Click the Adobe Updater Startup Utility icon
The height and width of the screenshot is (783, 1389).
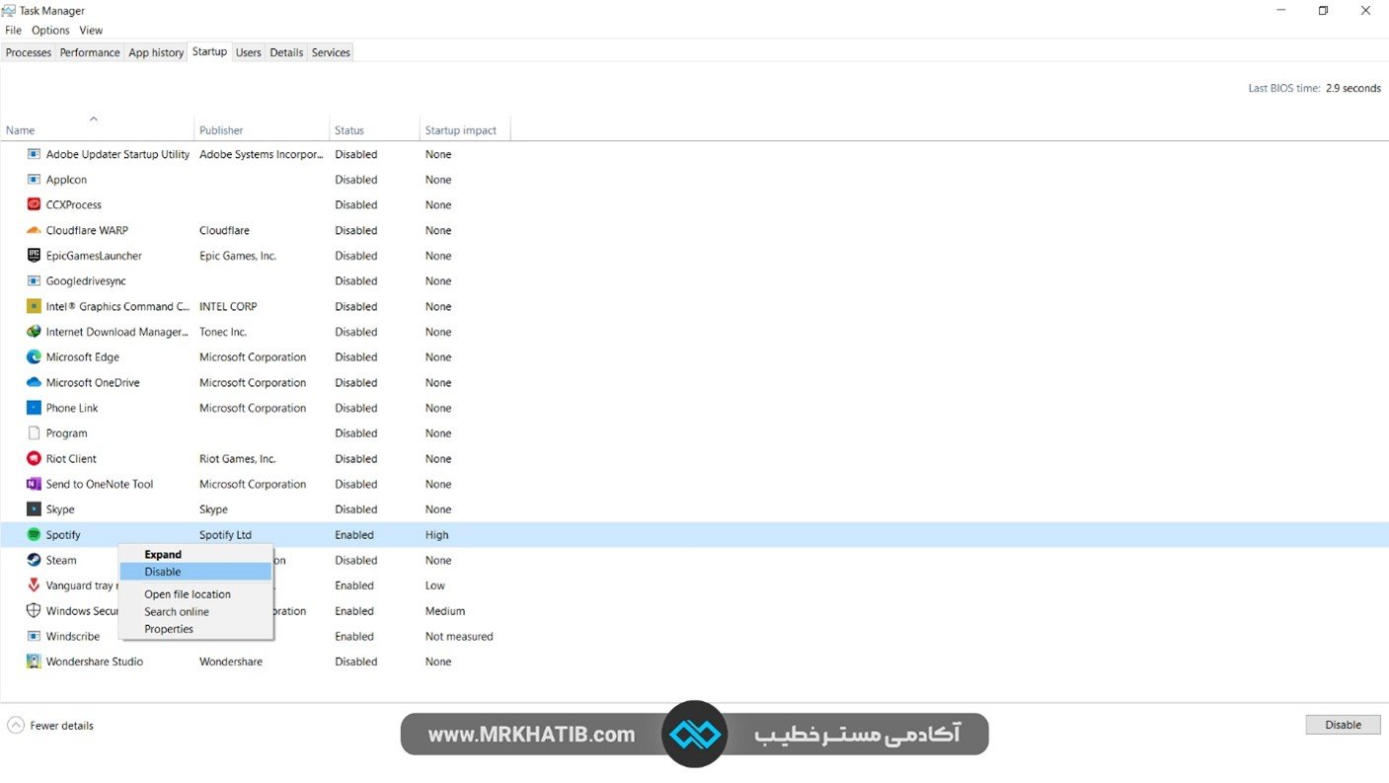(x=34, y=154)
